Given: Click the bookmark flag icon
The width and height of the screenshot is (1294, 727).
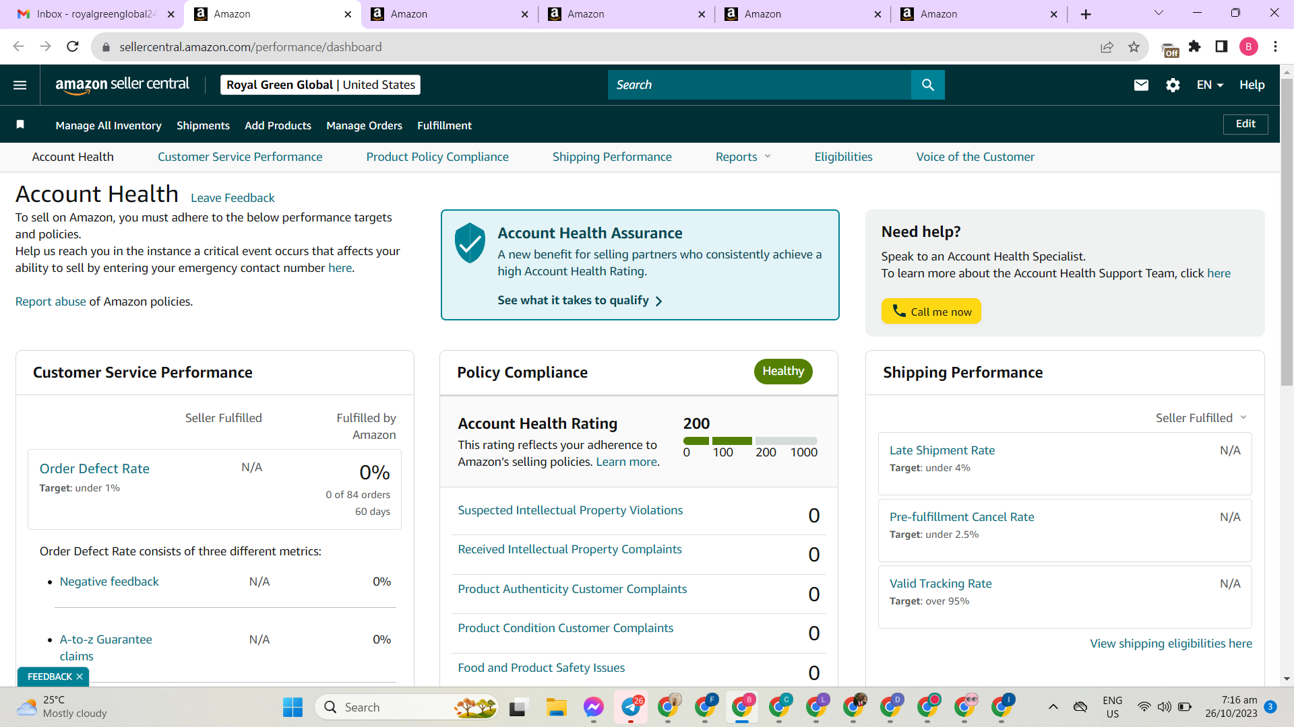Looking at the screenshot, I should point(20,125).
